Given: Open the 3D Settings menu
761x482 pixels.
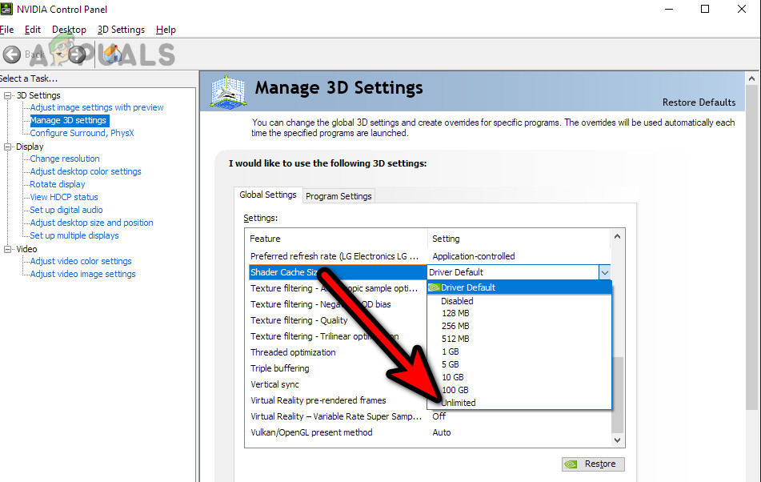Looking at the screenshot, I should coord(121,29).
